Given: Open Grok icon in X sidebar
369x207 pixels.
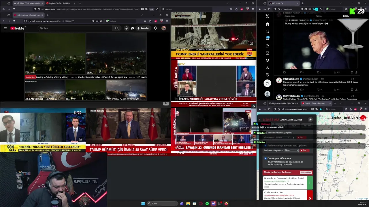Looking at the screenshot, I should point(267,60).
